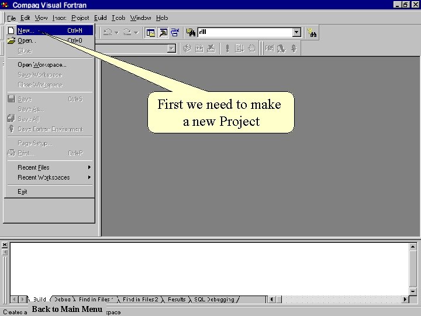
Task: Expand the Find combo box dropdown arrow
Action: point(296,33)
